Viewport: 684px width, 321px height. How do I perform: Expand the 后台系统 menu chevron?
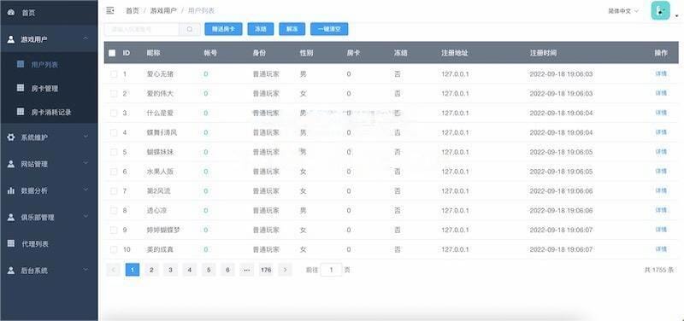click(86, 270)
